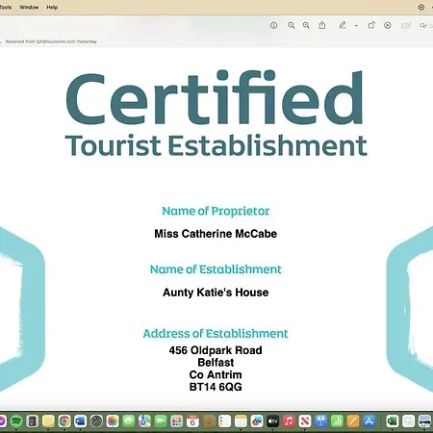
Task: Show the Markup toolbar icon
Action: 388,25
